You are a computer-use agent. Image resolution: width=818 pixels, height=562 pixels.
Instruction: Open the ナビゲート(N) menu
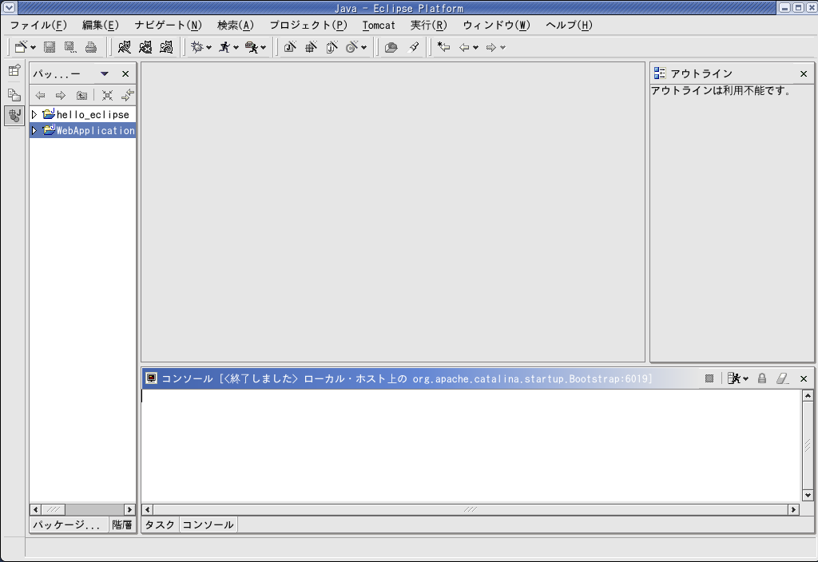point(168,25)
